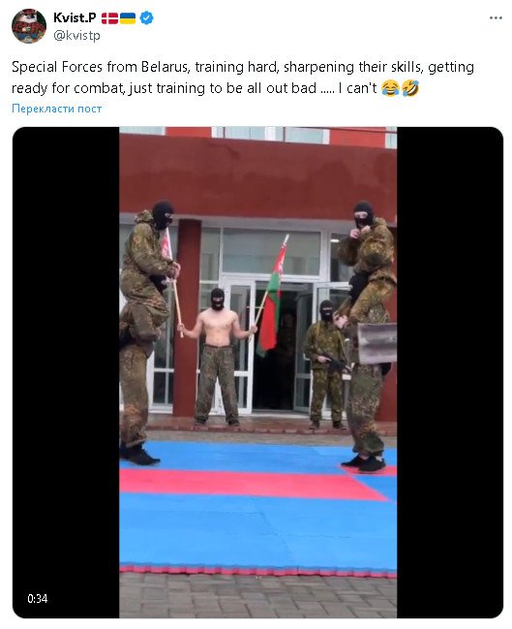Click the red building wall in video
This screenshot has width=512, height=629.
click(x=258, y=177)
